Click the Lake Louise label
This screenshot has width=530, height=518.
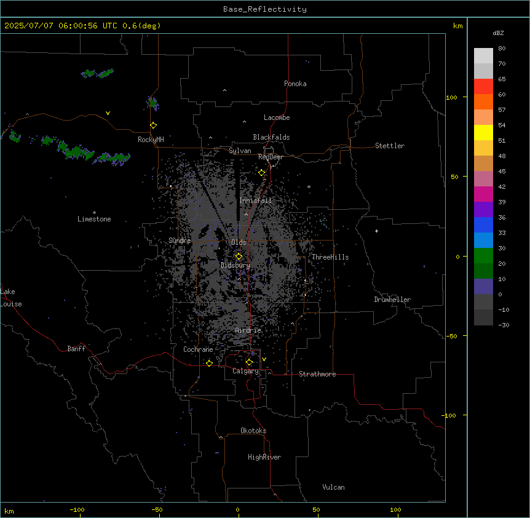11,298
